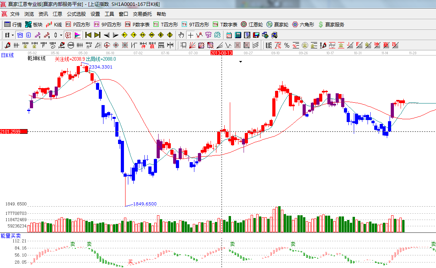This screenshot has width=436, height=268.
Task: Open the calendar icon in toolbar
Action: point(229,35)
